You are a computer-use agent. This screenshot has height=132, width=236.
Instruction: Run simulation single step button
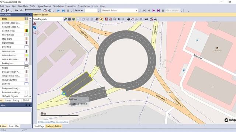[63, 11]
